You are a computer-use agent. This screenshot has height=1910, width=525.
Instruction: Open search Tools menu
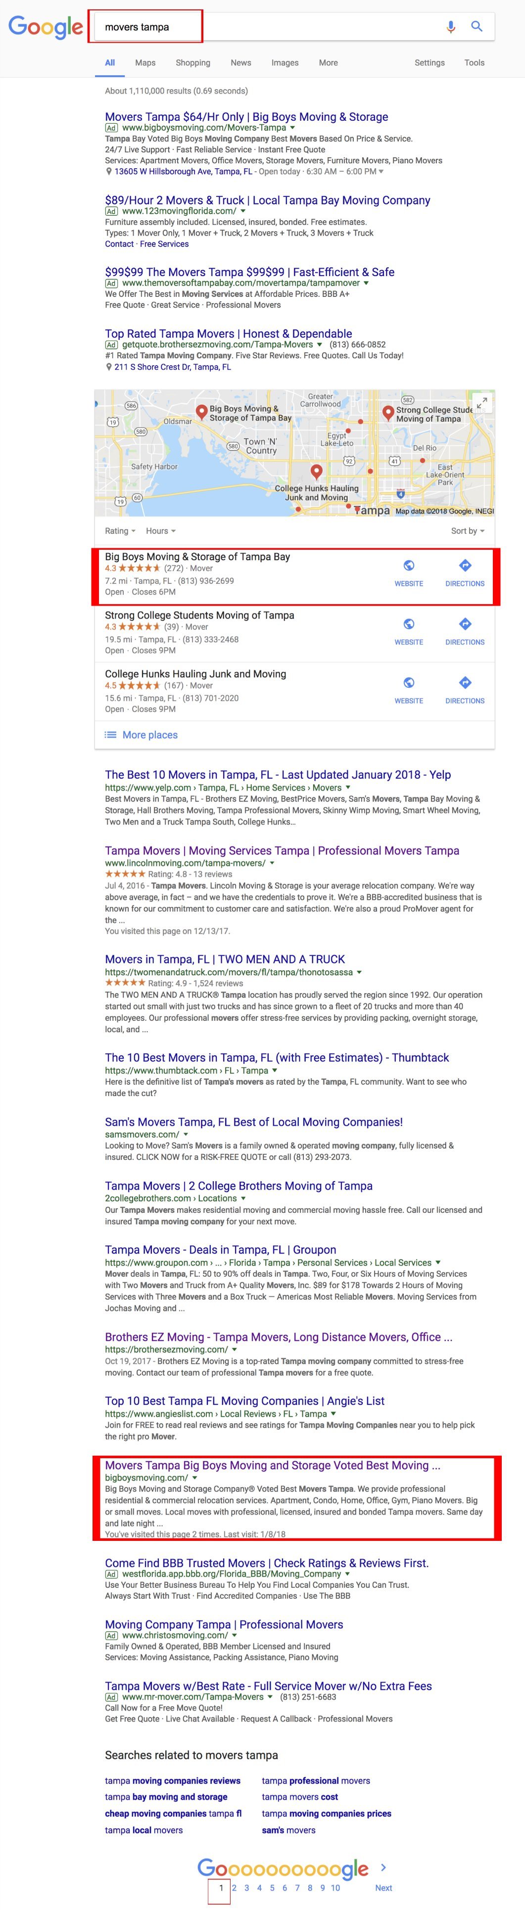475,63
